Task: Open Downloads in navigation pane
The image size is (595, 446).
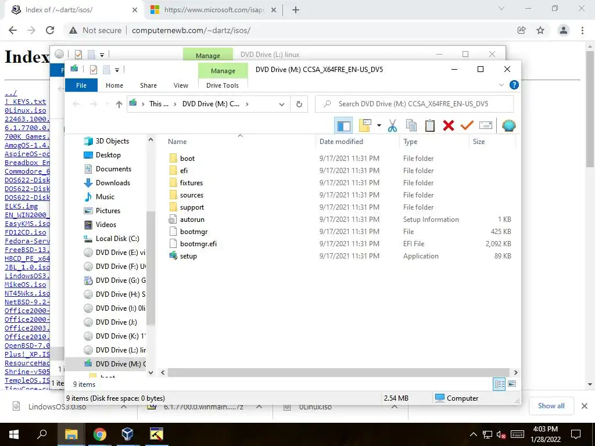Action: click(113, 183)
